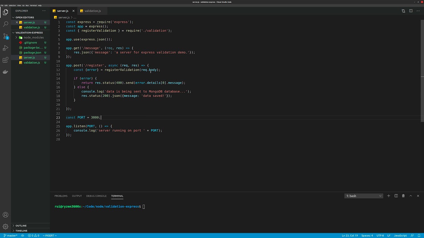The height and width of the screenshot is (238, 424).
Task: Open the Run and Debug view
Action: pos(5,48)
